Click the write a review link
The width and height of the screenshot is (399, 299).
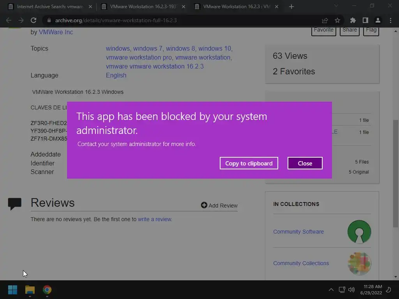coord(155,219)
